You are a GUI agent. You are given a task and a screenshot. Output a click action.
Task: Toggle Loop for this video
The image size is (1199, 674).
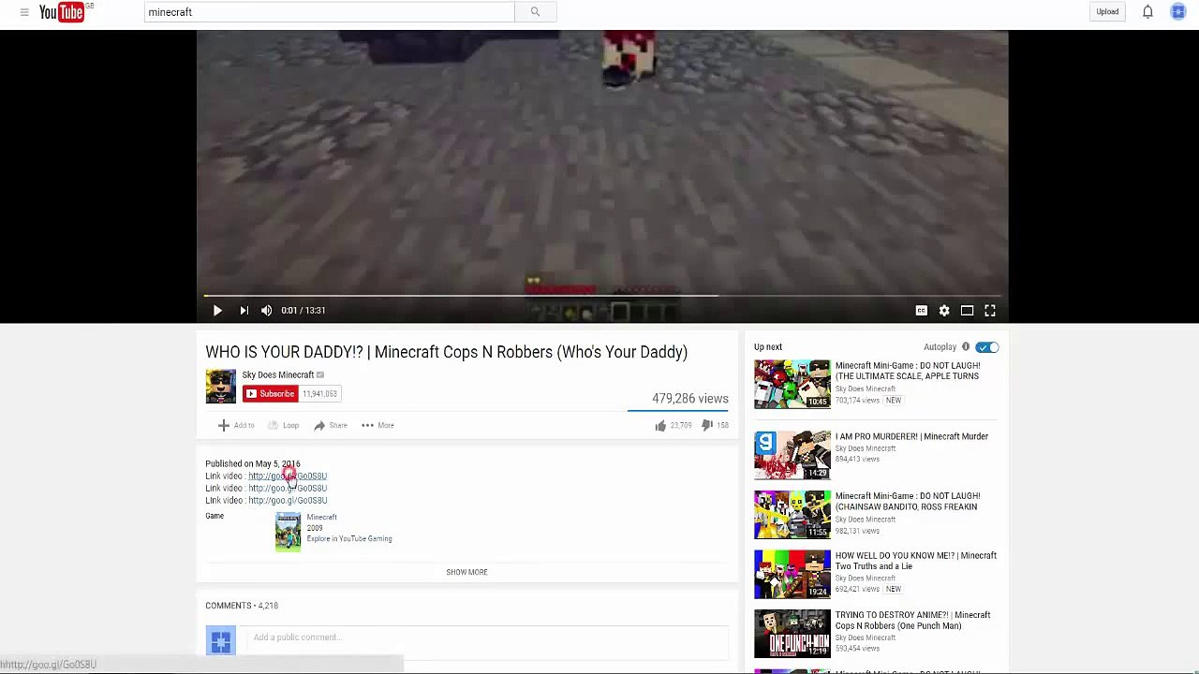(283, 426)
